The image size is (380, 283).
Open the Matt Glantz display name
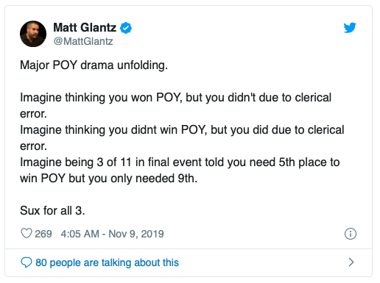coord(85,27)
